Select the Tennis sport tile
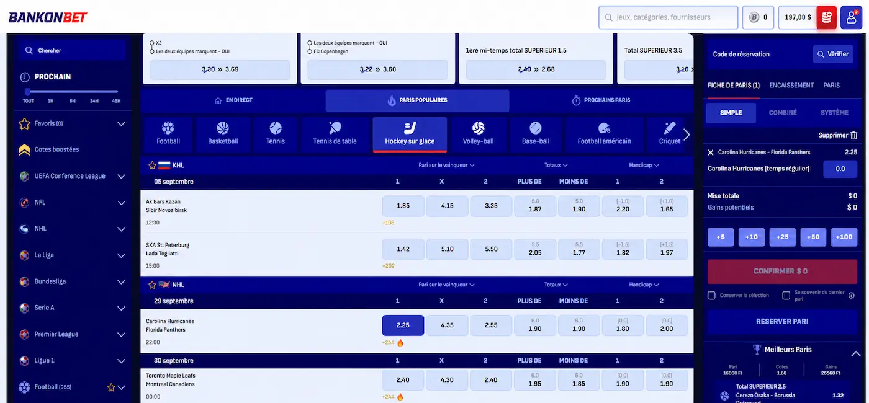 tap(276, 133)
